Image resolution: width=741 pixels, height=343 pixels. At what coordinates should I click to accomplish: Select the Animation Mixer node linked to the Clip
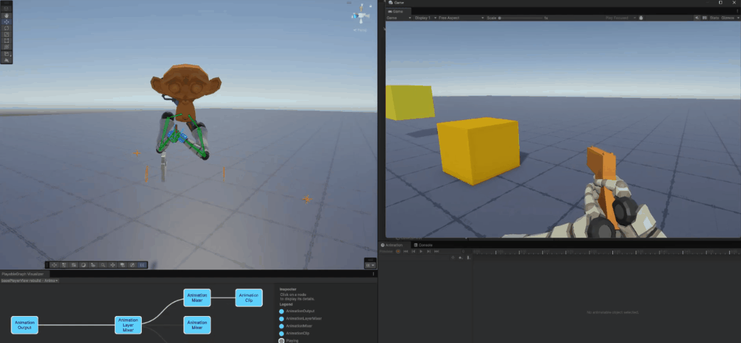[x=197, y=298]
